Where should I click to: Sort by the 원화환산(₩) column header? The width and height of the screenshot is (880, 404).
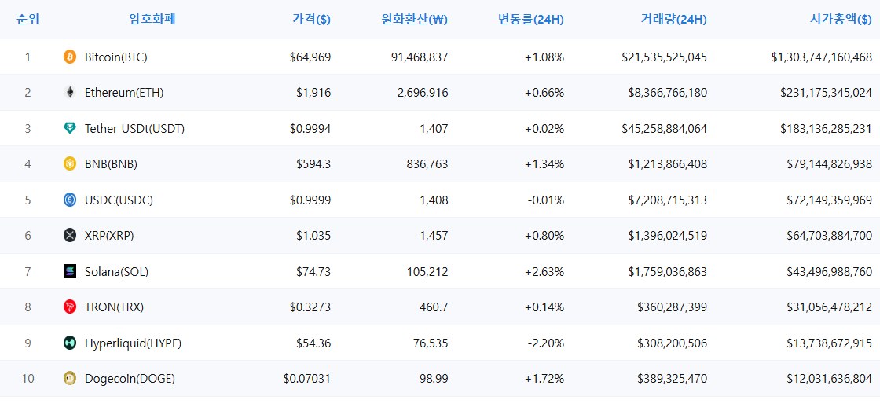(x=414, y=20)
